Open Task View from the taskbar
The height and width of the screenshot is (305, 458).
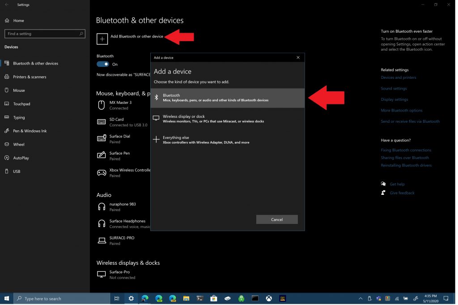tap(118, 300)
